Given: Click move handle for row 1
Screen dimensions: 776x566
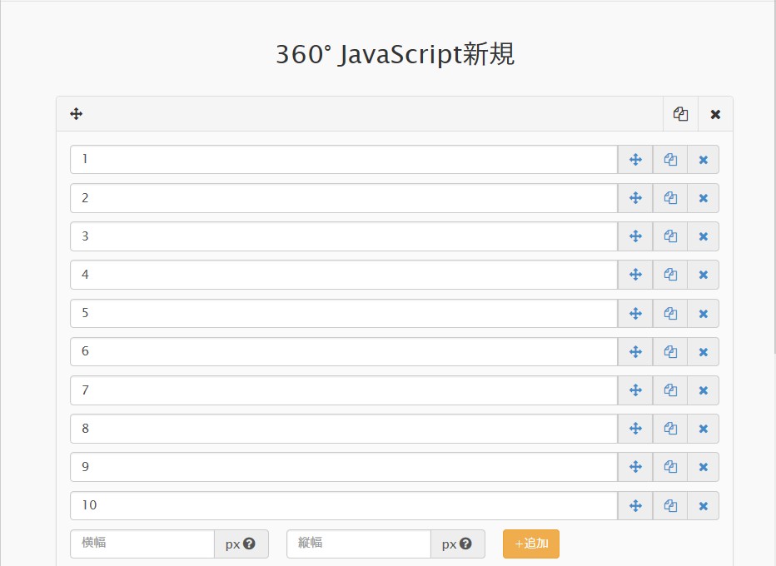Looking at the screenshot, I should 635,160.
